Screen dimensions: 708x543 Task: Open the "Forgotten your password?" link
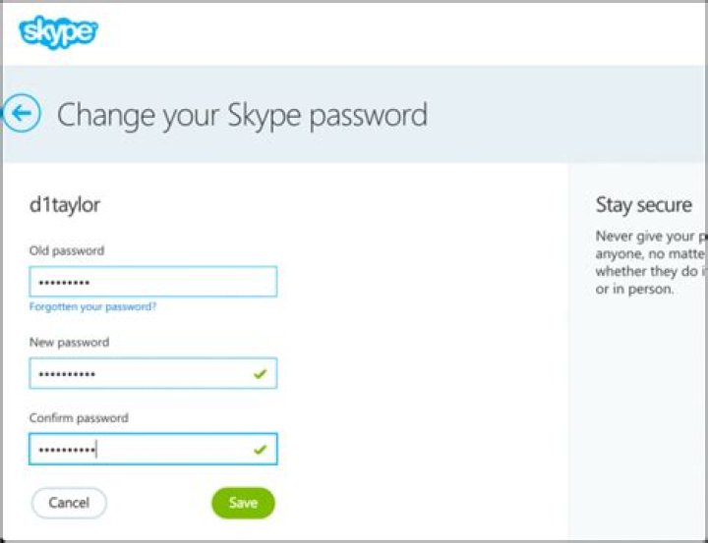pyautogui.click(x=92, y=306)
